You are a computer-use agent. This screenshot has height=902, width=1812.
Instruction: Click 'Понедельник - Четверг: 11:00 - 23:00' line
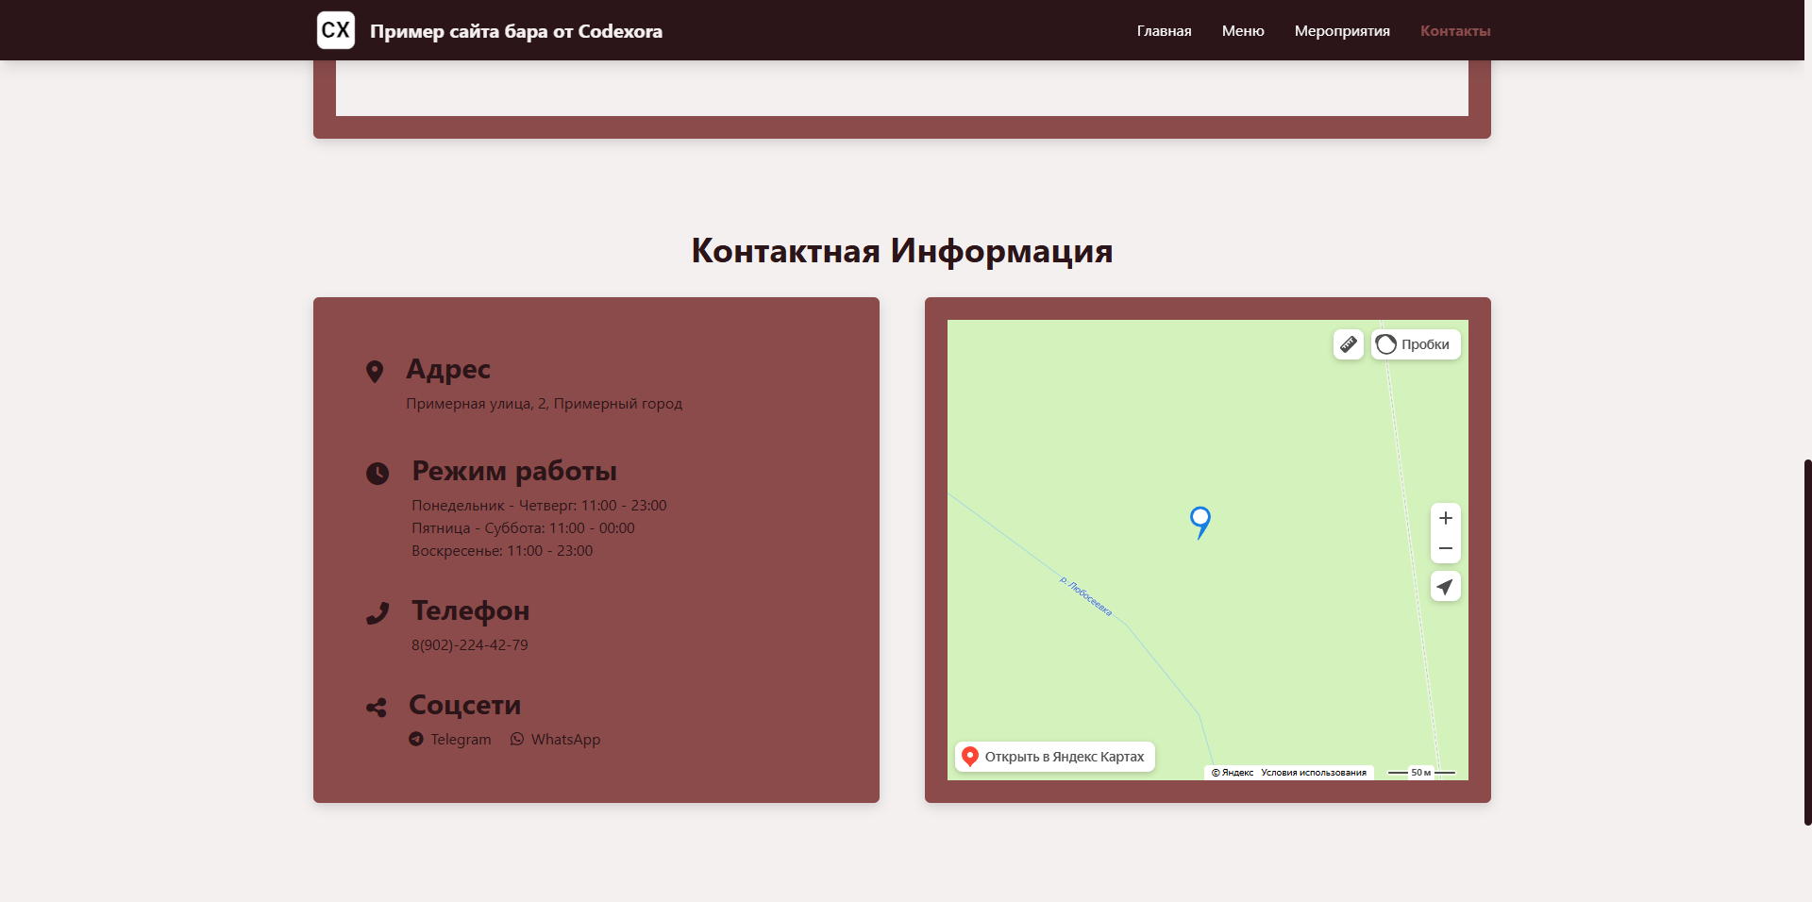click(x=539, y=506)
